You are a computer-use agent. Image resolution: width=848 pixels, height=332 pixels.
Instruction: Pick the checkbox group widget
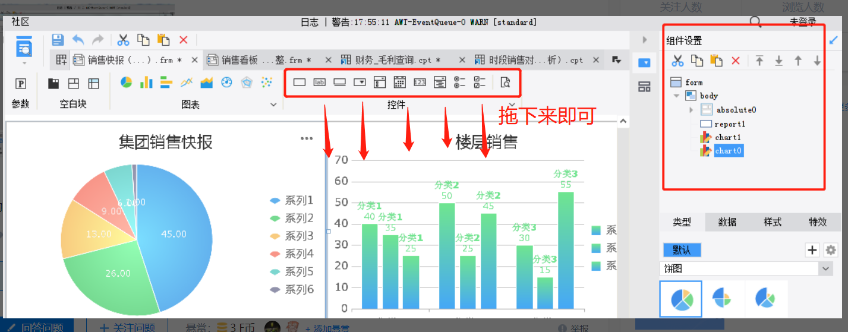point(479,83)
